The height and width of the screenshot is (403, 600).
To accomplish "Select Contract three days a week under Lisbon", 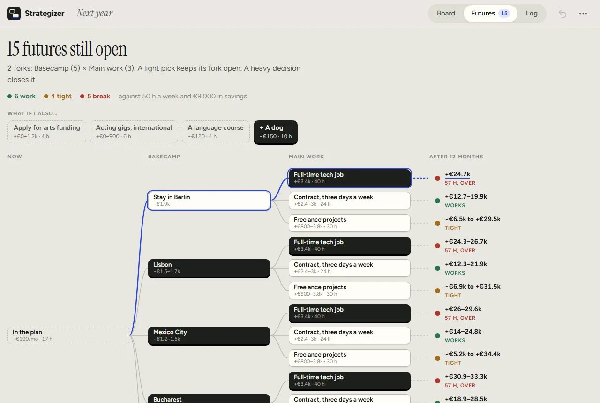I will coord(350,268).
